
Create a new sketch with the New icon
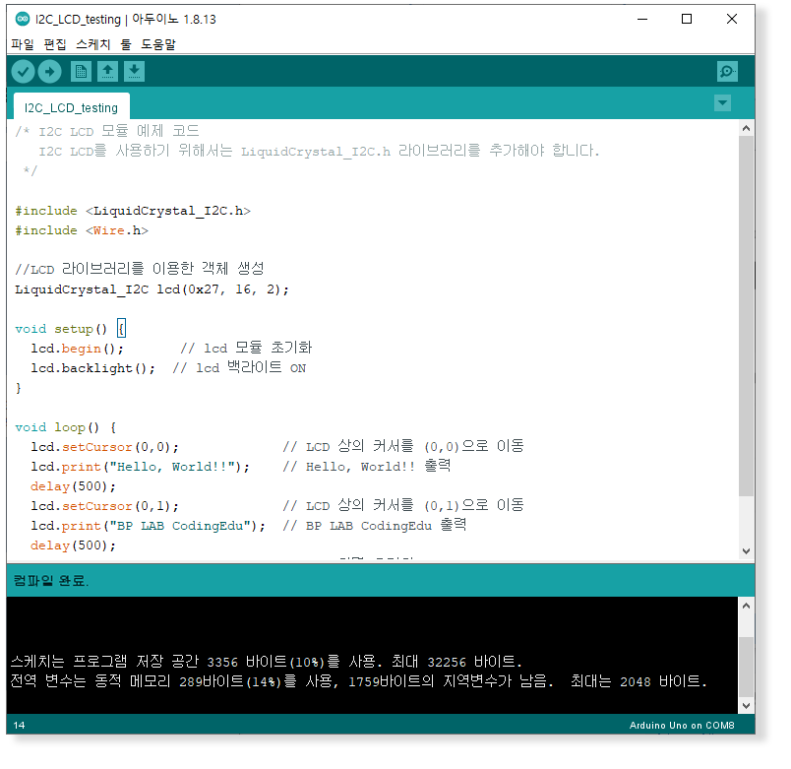coord(81,72)
